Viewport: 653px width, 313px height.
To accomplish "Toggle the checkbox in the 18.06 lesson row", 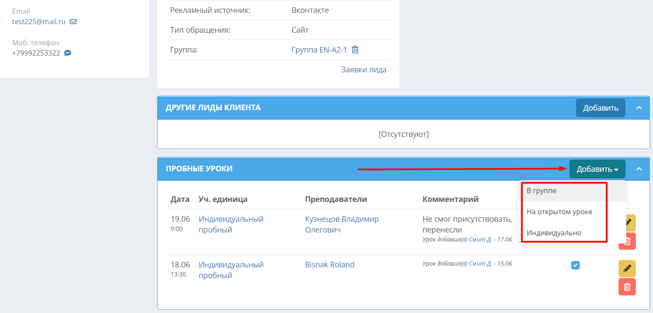I will tap(576, 265).
